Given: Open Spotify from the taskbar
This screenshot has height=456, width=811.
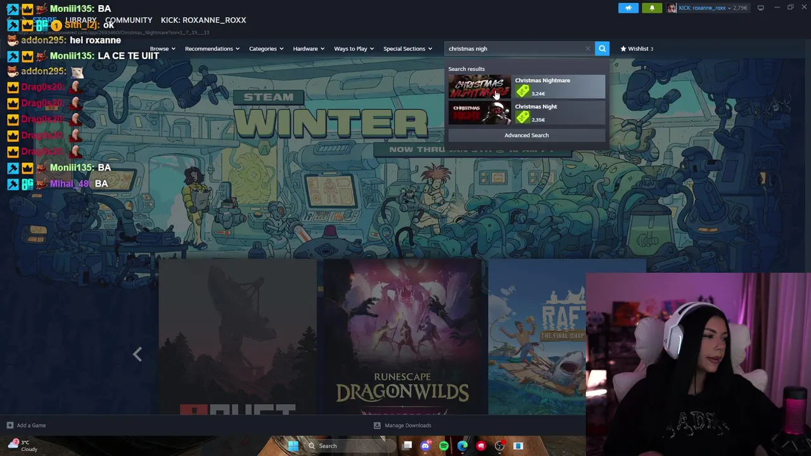Looking at the screenshot, I should [x=444, y=446].
